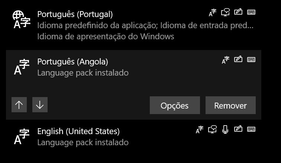Click the keyboard icon for Português (Angola)
This screenshot has height=163, width=281.
click(251, 60)
